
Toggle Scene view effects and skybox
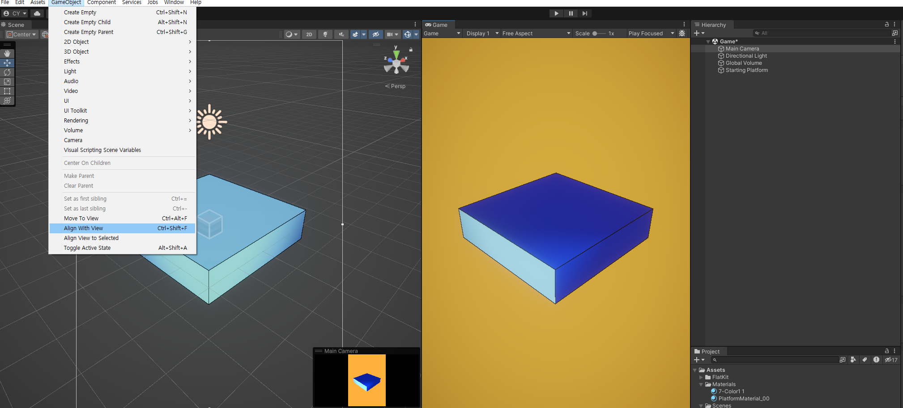(x=355, y=34)
